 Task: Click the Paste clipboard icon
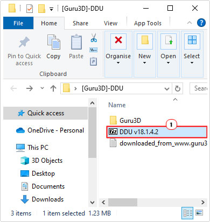[x=76, y=42]
